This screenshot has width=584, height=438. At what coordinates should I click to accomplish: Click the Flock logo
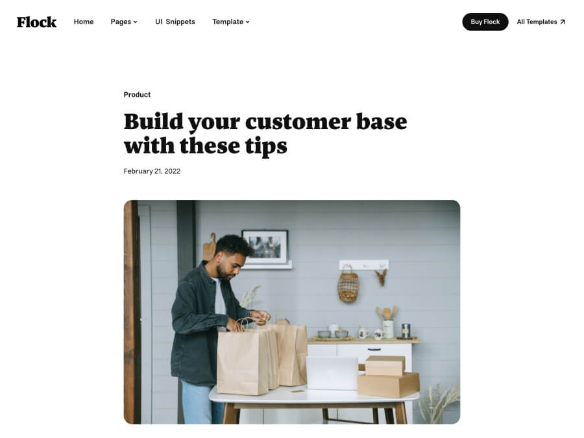36,22
